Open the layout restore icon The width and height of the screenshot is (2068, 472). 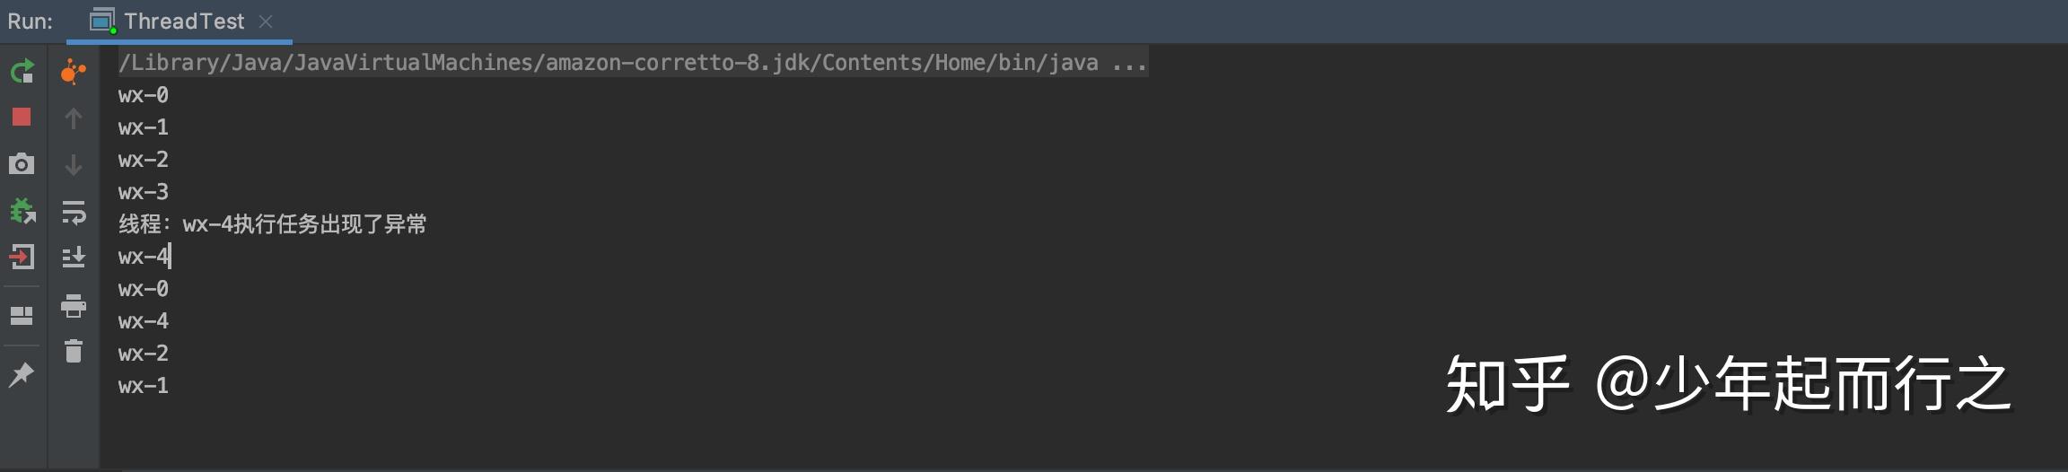pos(22,316)
